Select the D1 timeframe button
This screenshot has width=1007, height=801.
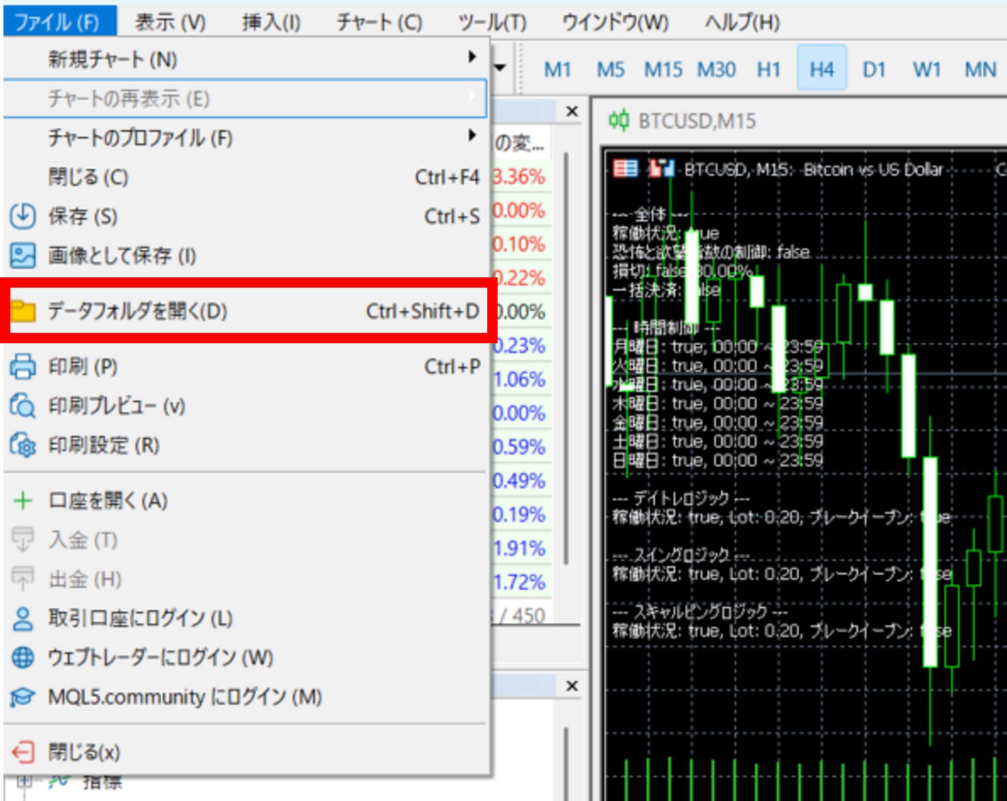(x=875, y=69)
